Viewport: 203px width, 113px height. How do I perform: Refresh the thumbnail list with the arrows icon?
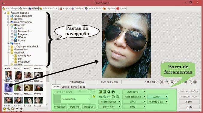coord(8,109)
